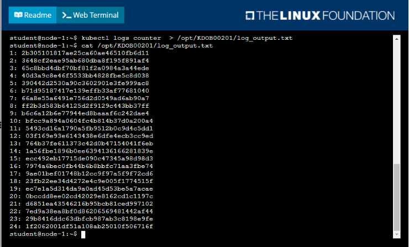Image resolution: width=409 pixels, height=247 pixels.
Task: Switch to the Web Terminal tab
Action: [90, 15]
